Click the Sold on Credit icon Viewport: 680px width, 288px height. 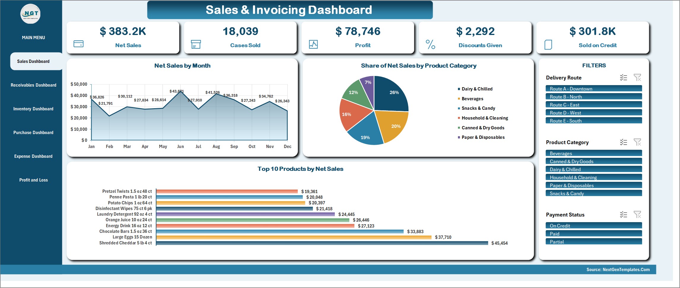(x=548, y=44)
